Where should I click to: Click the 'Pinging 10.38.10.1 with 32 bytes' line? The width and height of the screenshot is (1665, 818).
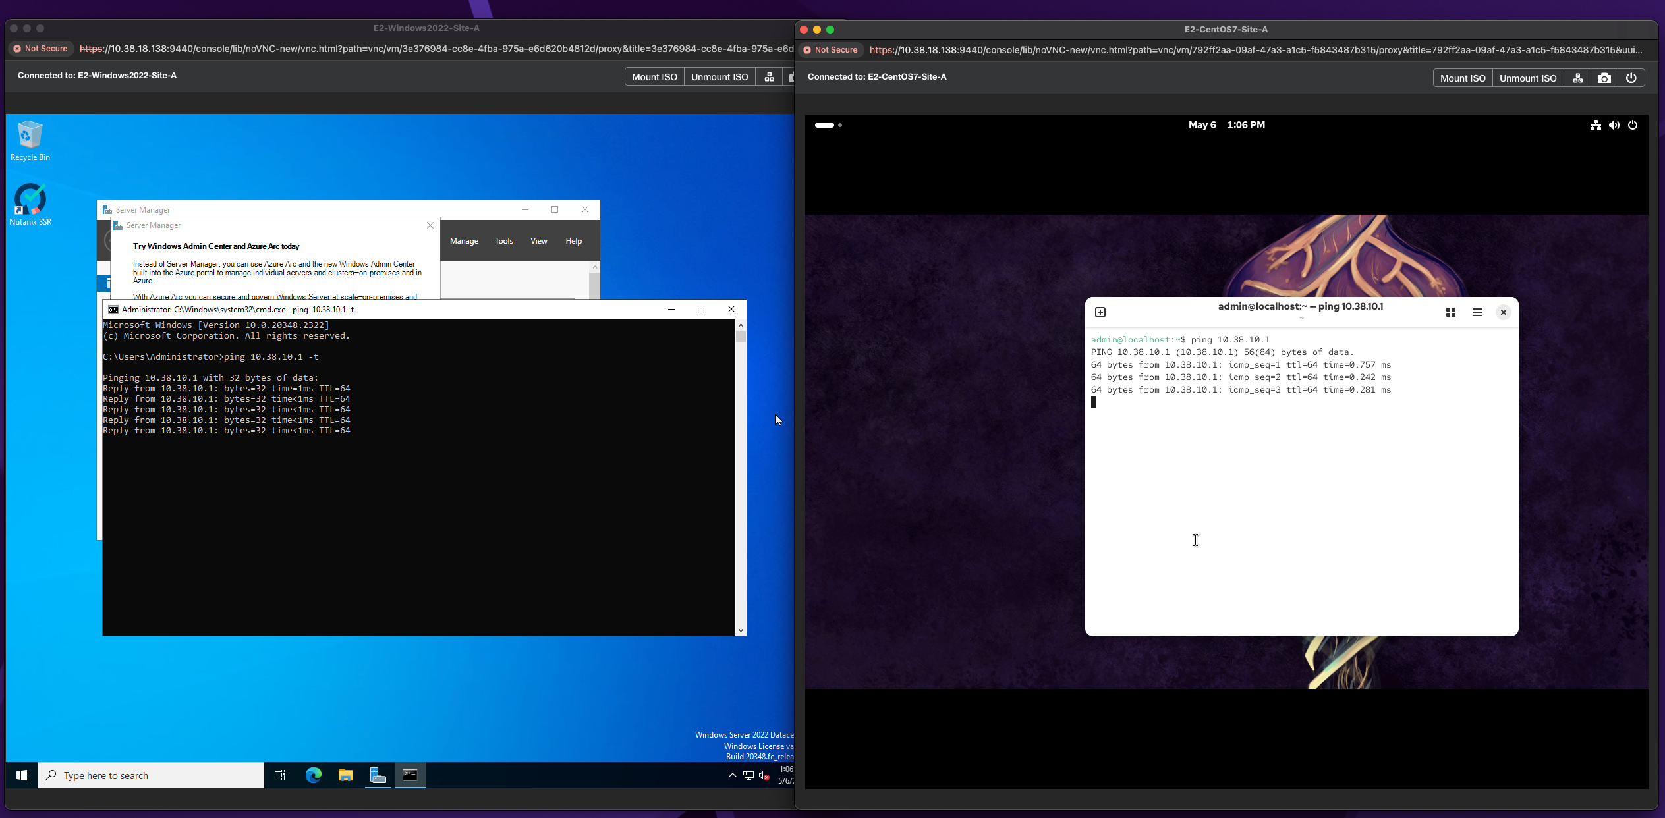coord(211,378)
